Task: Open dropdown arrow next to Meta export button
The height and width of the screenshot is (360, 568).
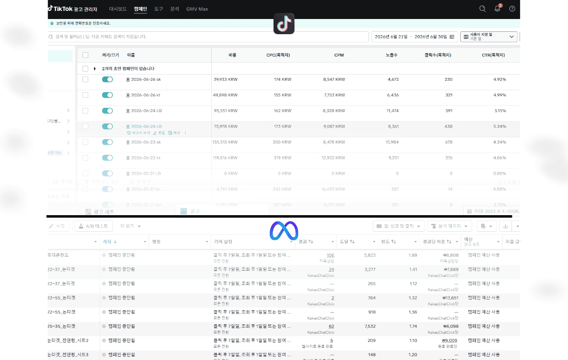Action: click(x=517, y=226)
